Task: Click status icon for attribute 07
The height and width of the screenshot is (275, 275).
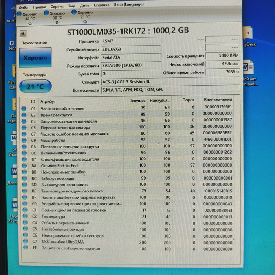Action: click(x=24, y=134)
